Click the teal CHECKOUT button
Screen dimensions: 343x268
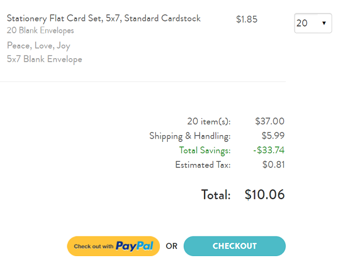[235, 246]
